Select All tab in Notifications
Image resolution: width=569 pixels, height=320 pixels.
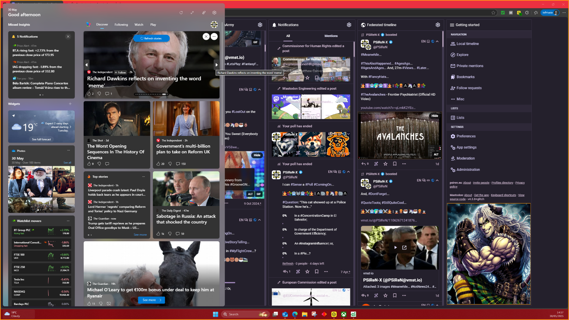click(288, 36)
